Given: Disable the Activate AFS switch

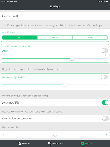Looking at the screenshot, I should point(105,102).
